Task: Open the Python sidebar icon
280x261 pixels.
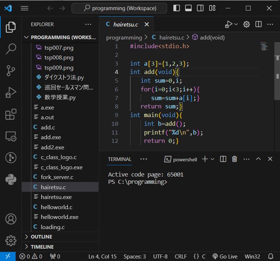Action: pyautogui.click(x=11, y=179)
